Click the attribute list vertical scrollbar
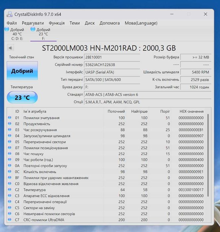Screen dimensions: 220x232 coord(208,155)
